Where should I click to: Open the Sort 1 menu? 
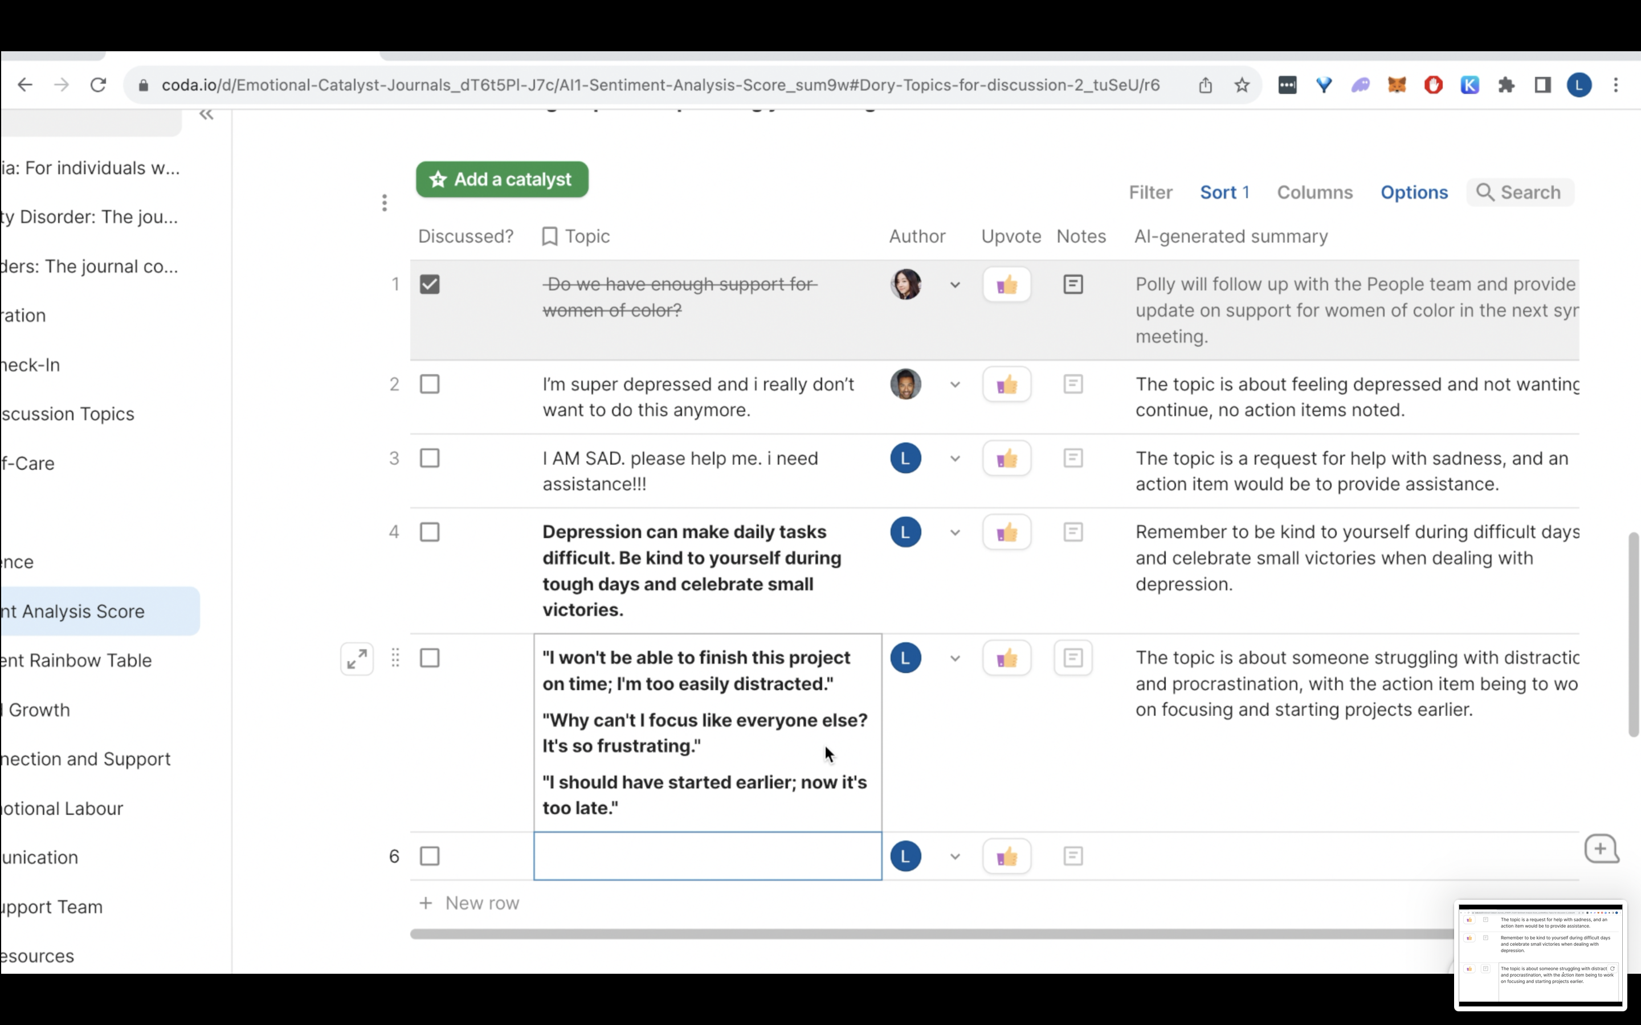click(x=1224, y=192)
